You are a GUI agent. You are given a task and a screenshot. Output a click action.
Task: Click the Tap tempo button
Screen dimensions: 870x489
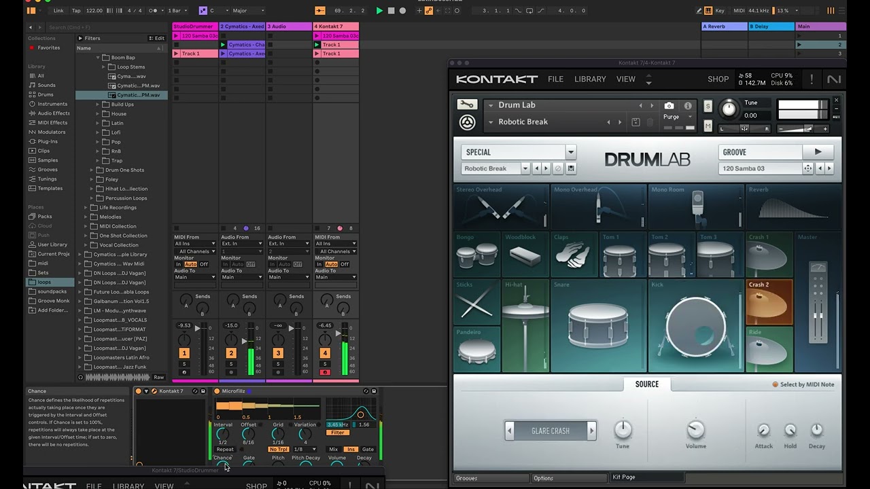tap(76, 11)
